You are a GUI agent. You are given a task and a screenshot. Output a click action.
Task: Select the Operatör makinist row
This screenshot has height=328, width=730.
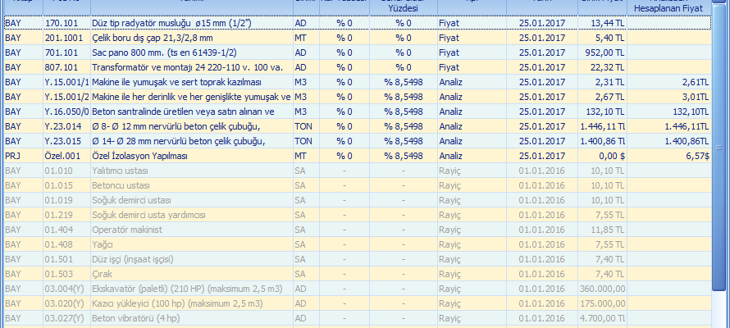[x=190, y=230]
